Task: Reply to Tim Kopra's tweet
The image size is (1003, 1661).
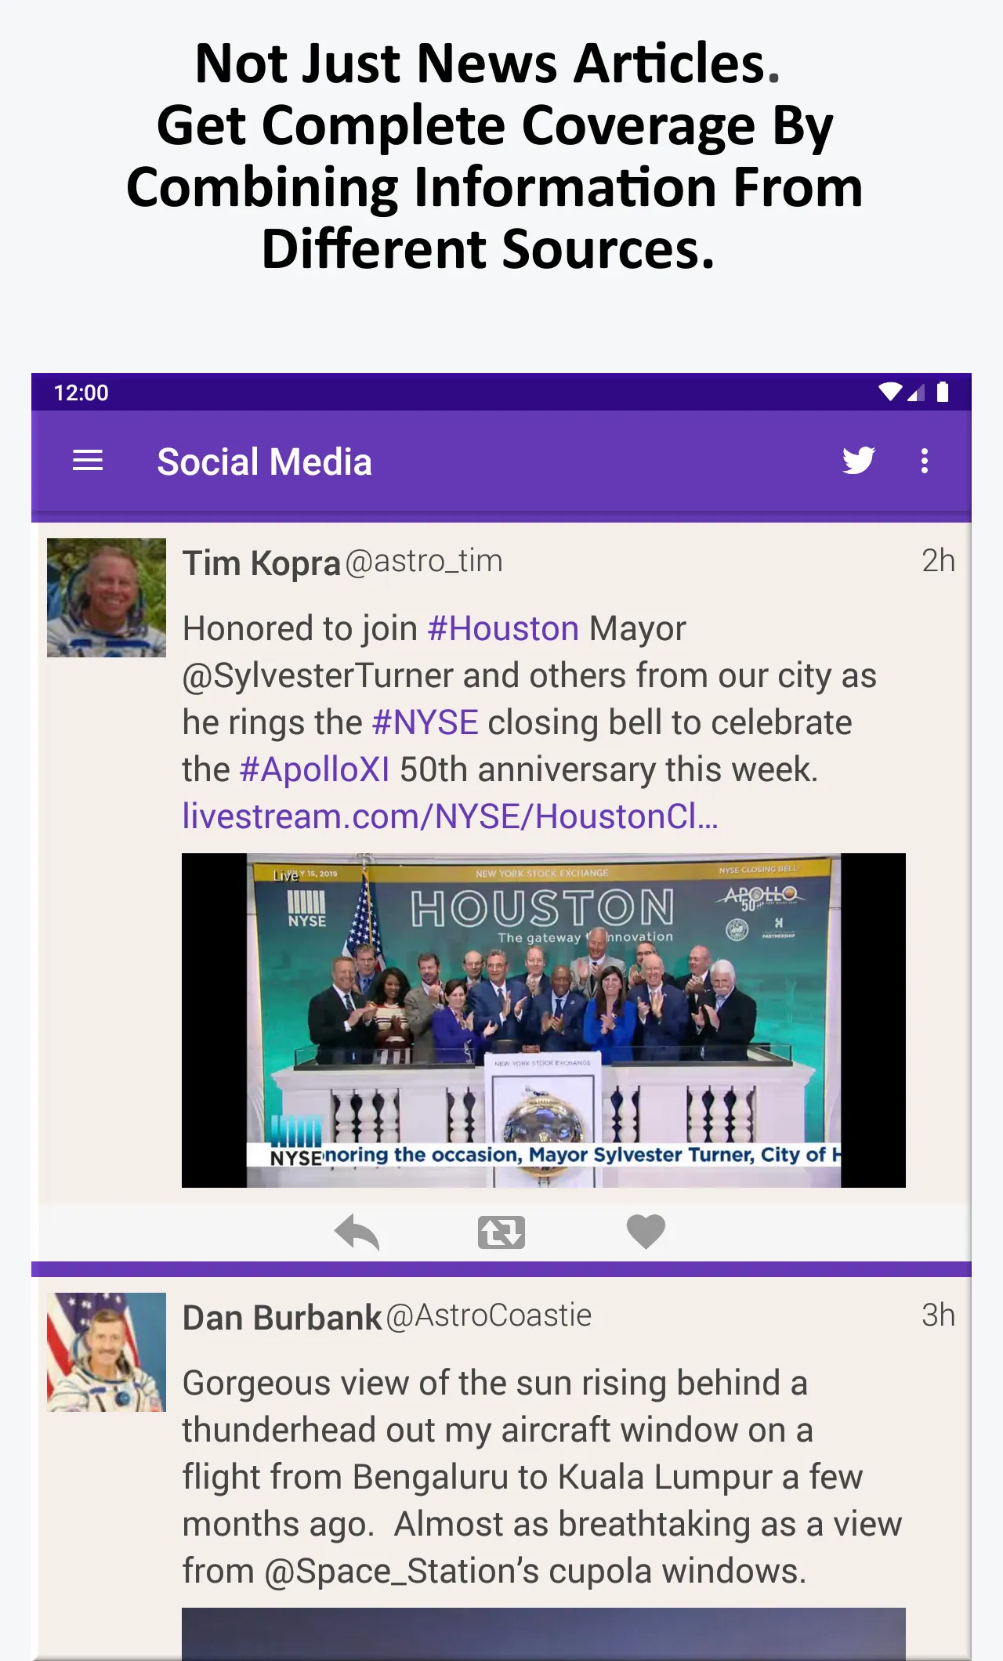Action: 357,1232
